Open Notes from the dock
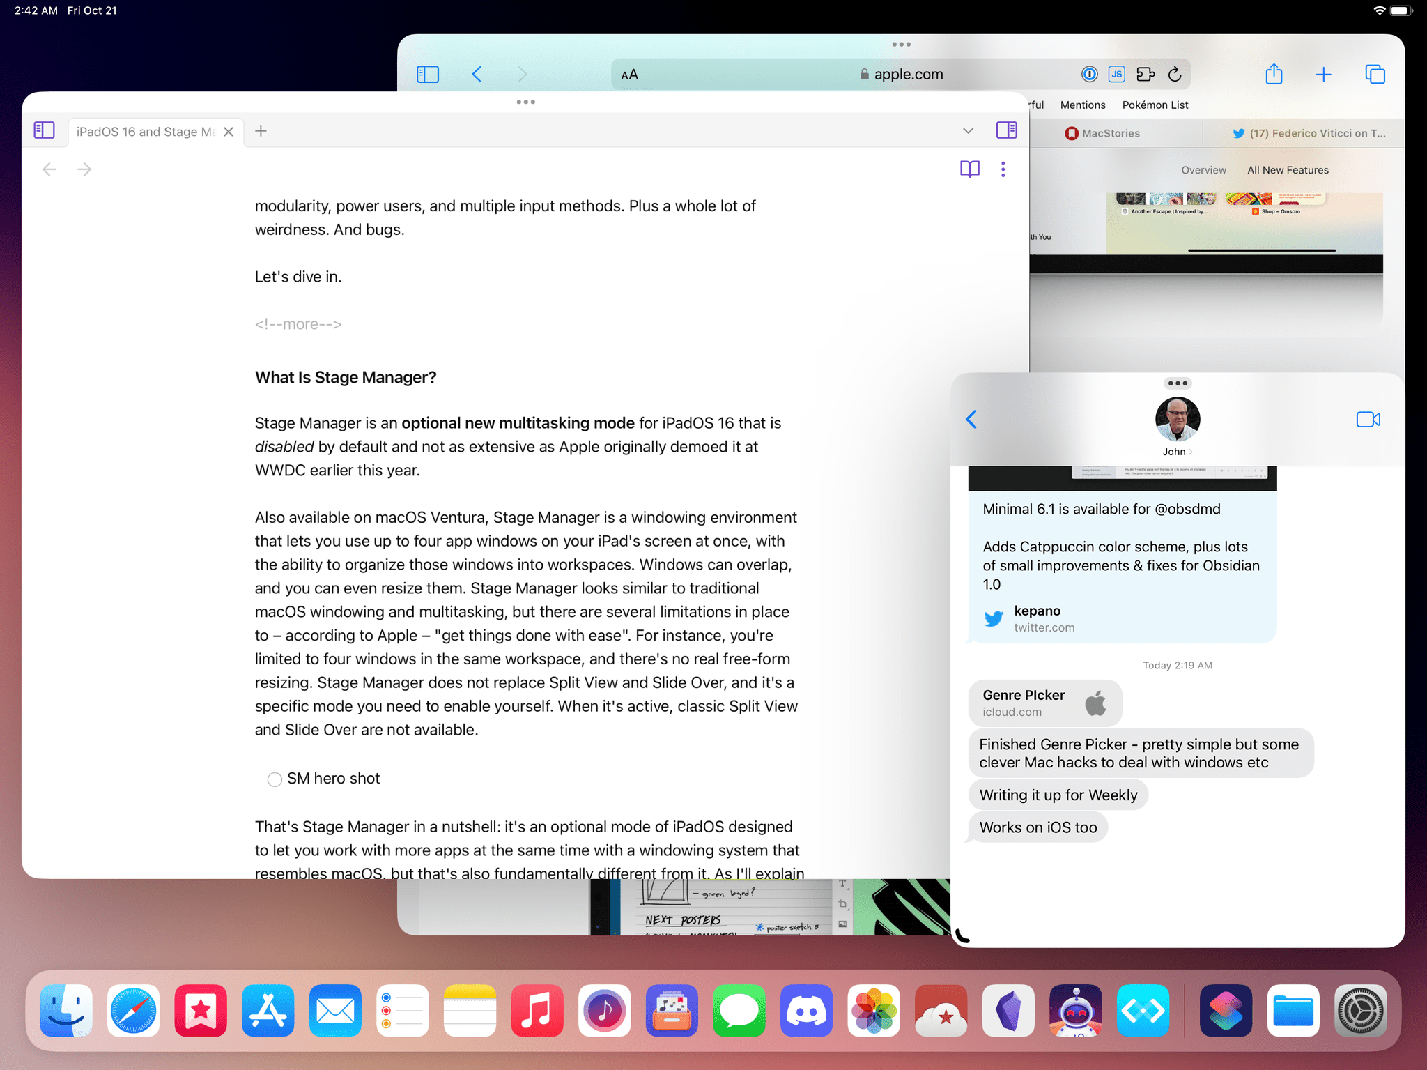Screen dimensions: 1427x1070 click(x=470, y=1011)
